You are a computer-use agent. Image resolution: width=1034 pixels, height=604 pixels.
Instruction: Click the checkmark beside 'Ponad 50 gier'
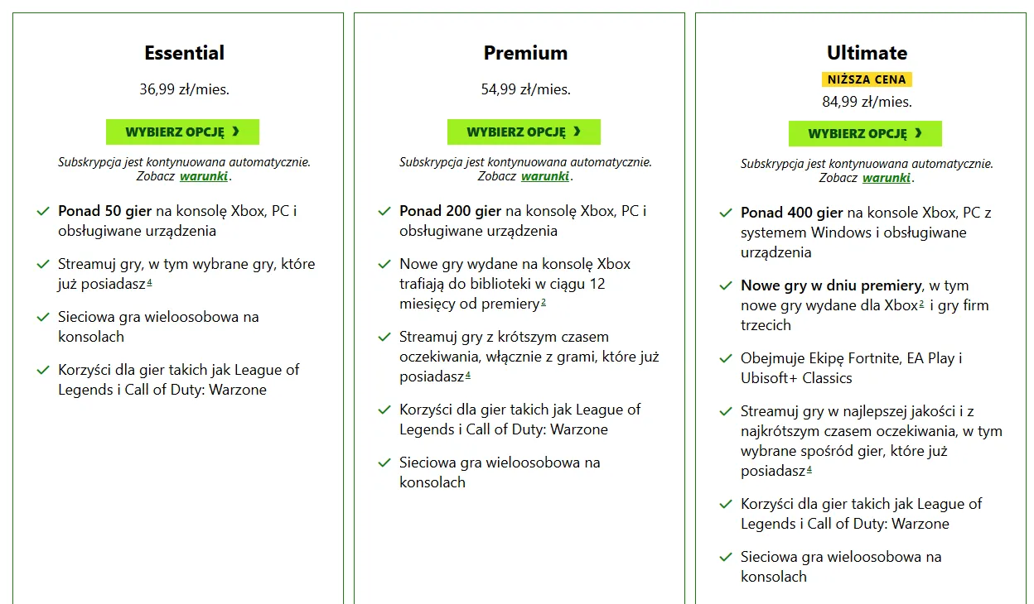coord(43,212)
